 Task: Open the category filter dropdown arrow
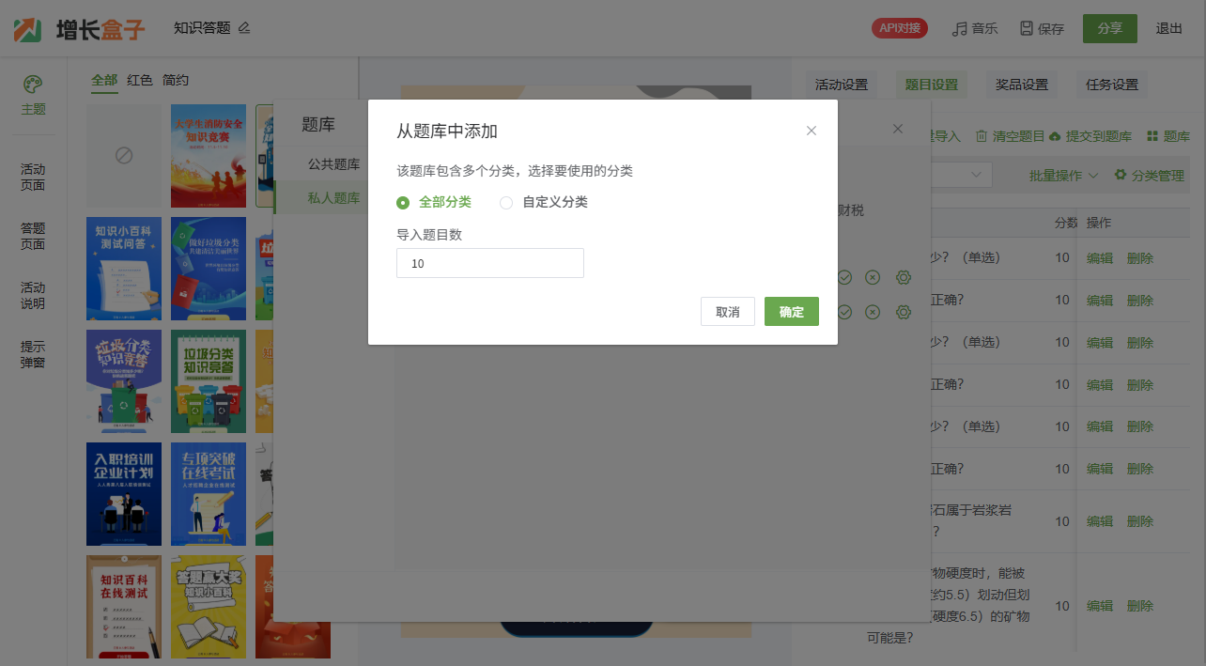tap(977, 175)
